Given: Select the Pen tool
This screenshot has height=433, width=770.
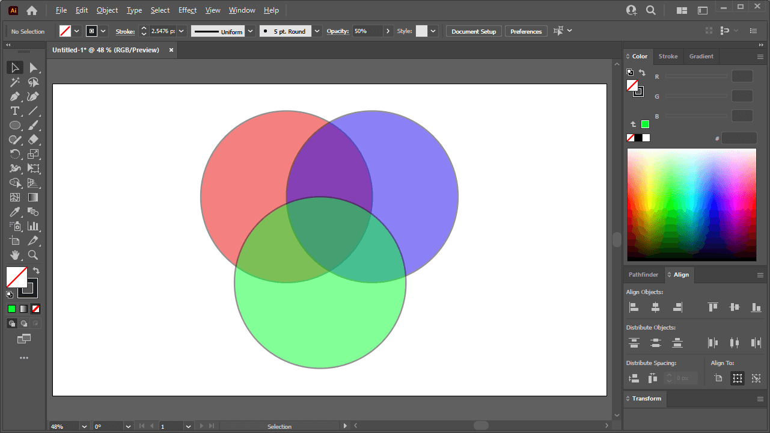Looking at the screenshot, I should click(x=15, y=96).
